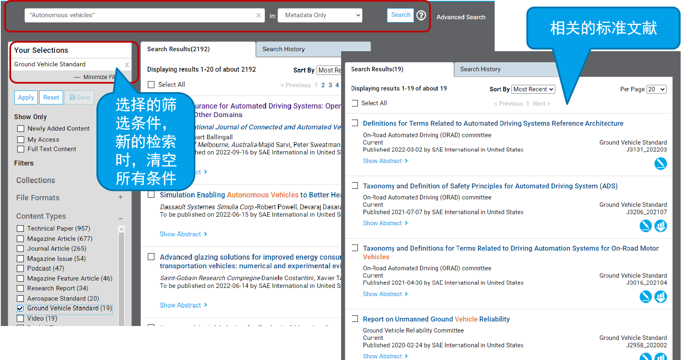This screenshot has width=681, height=360.
Task: Click the pencil icon for J3131_202203
Action: pyautogui.click(x=660, y=163)
